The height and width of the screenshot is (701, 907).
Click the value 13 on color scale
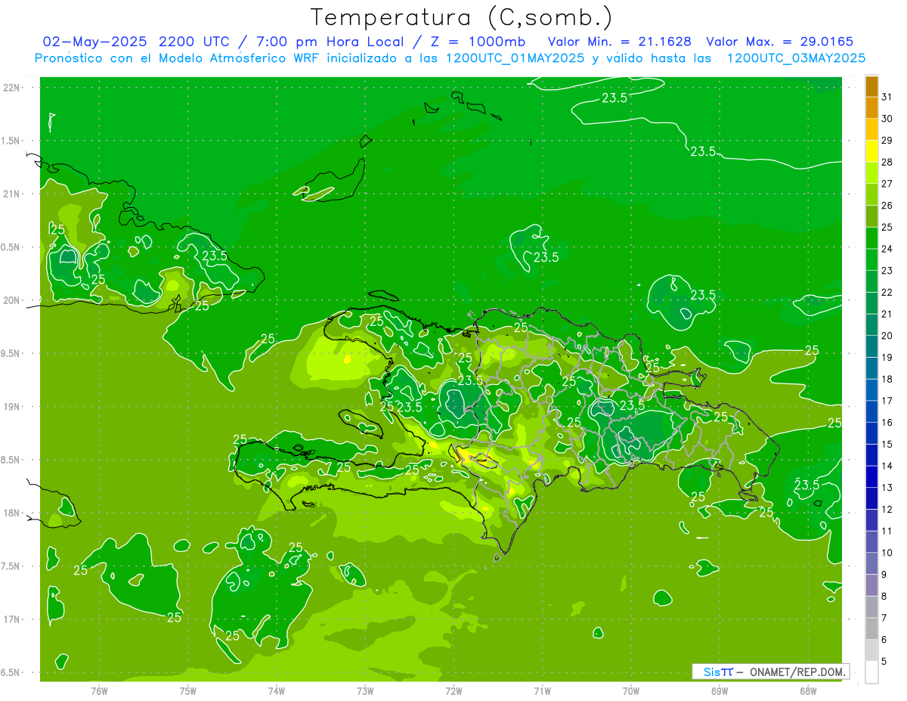point(887,488)
